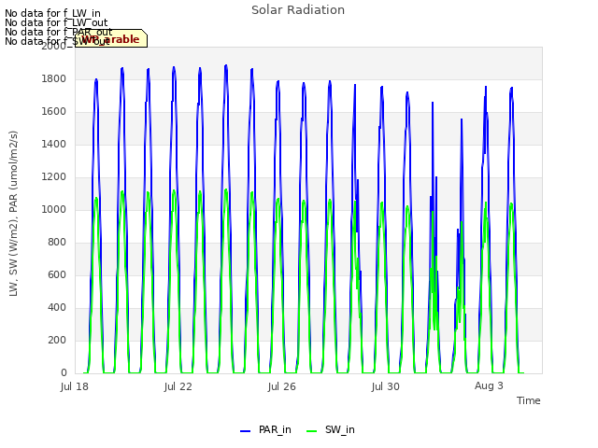Click the 'No data for f_LW_in' message
Screen dimensions: 598x448
click(x=52, y=13)
